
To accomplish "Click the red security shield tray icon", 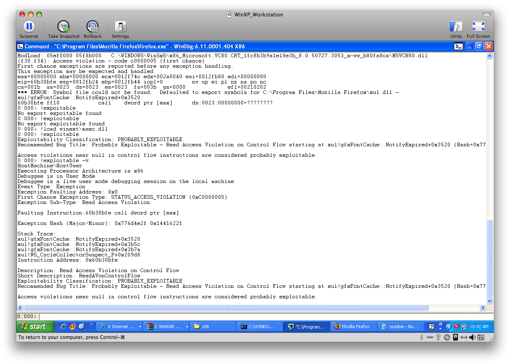I will click(x=456, y=327).
